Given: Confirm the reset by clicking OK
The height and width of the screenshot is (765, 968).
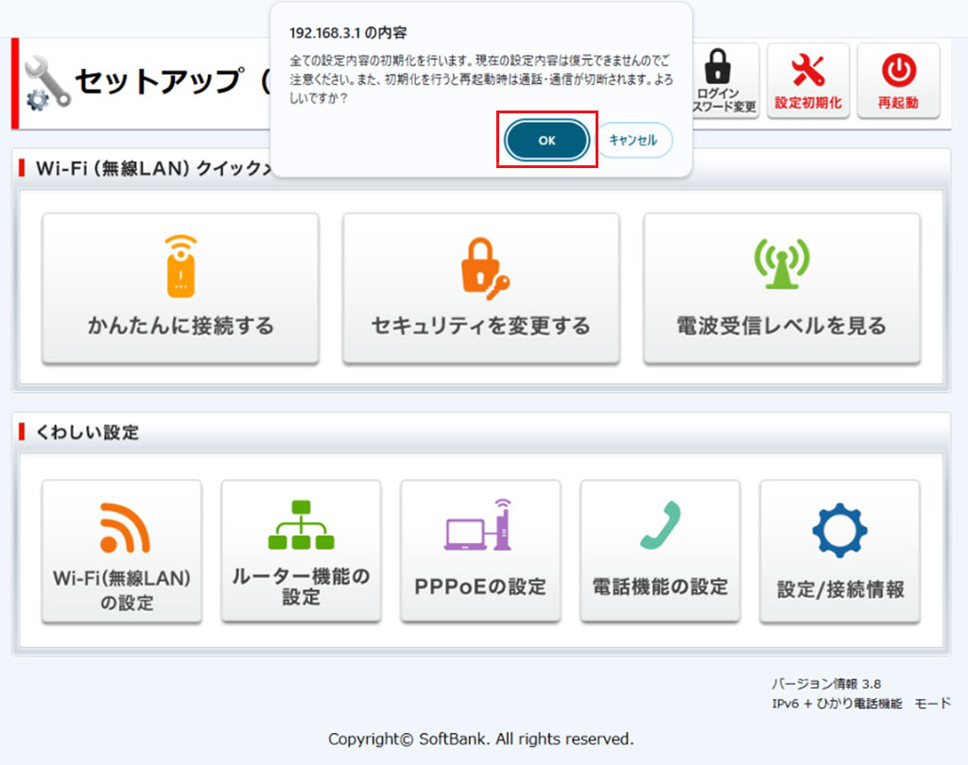Looking at the screenshot, I should pos(547,141).
